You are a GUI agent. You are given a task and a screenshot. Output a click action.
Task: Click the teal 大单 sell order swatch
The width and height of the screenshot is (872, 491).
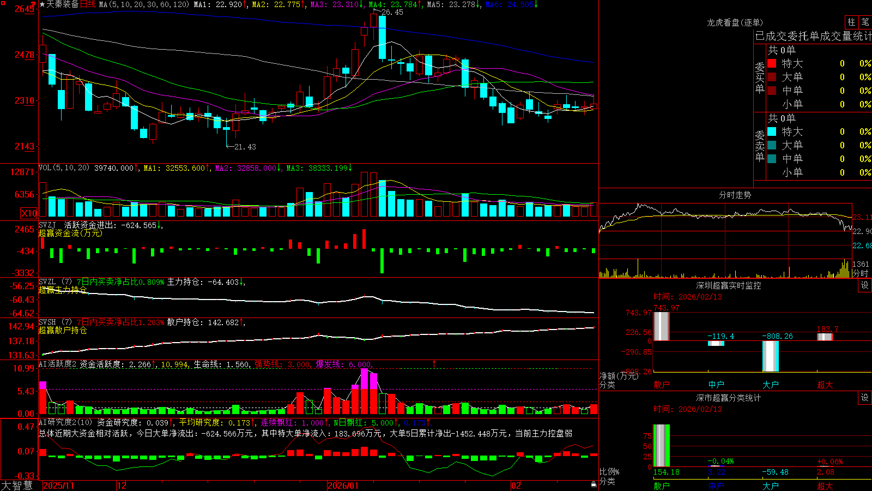pyautogui.click(x=772, y=145)
